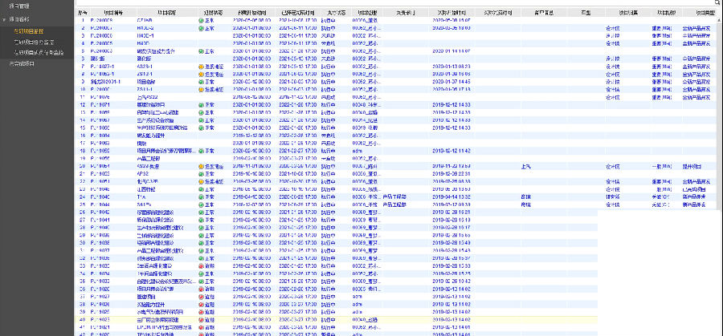Viewport: 723px width, 336px height.
Task: Click the green status icon in row 12
Action: 201,103
